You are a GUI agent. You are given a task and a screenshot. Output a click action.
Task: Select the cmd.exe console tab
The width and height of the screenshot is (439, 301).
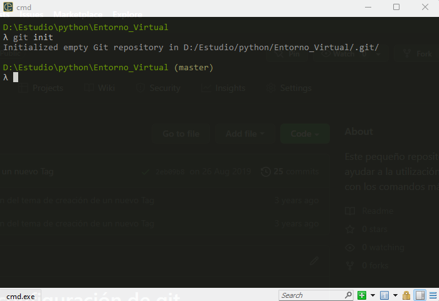21,296
